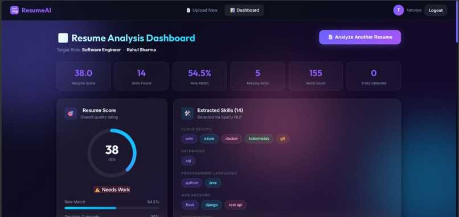Click the Resume Score target icon

(71, 113)
